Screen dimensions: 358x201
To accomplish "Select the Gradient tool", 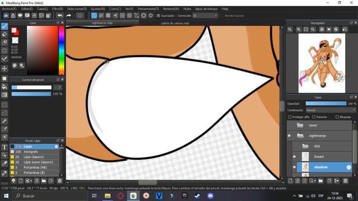I will pyautogui.click(x=4, y=95).
